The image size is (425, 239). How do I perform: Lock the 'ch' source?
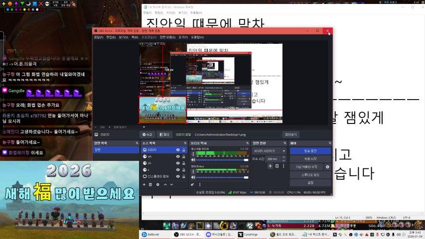point(184,163)
